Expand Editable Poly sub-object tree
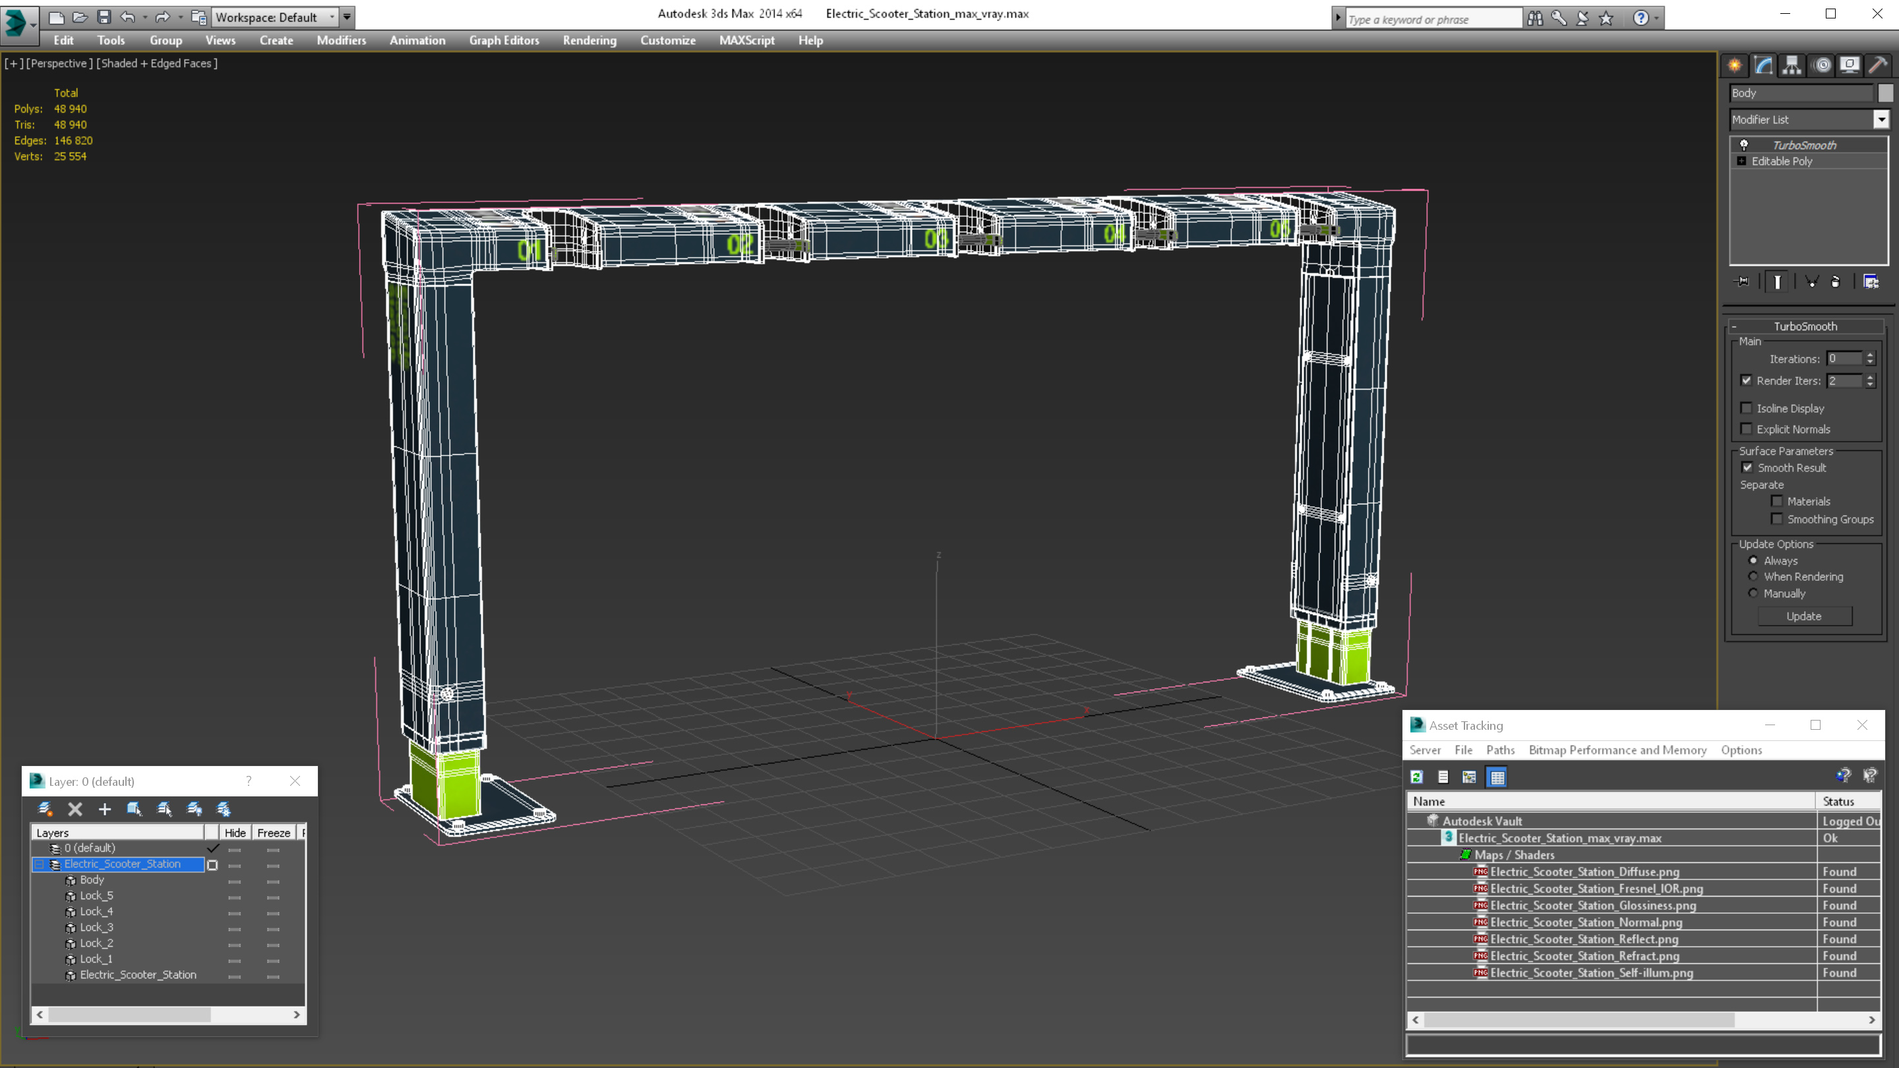The height and width of the screenshot is (1068, 1899). [1741, 161]
